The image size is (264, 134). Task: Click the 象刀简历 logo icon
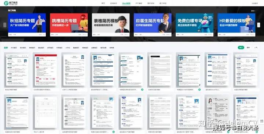point(6,3)
